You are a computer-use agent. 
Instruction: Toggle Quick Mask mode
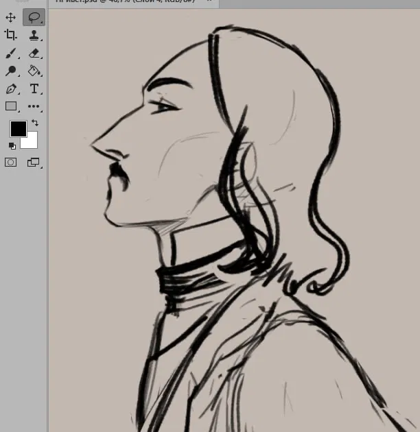point(11,162)
